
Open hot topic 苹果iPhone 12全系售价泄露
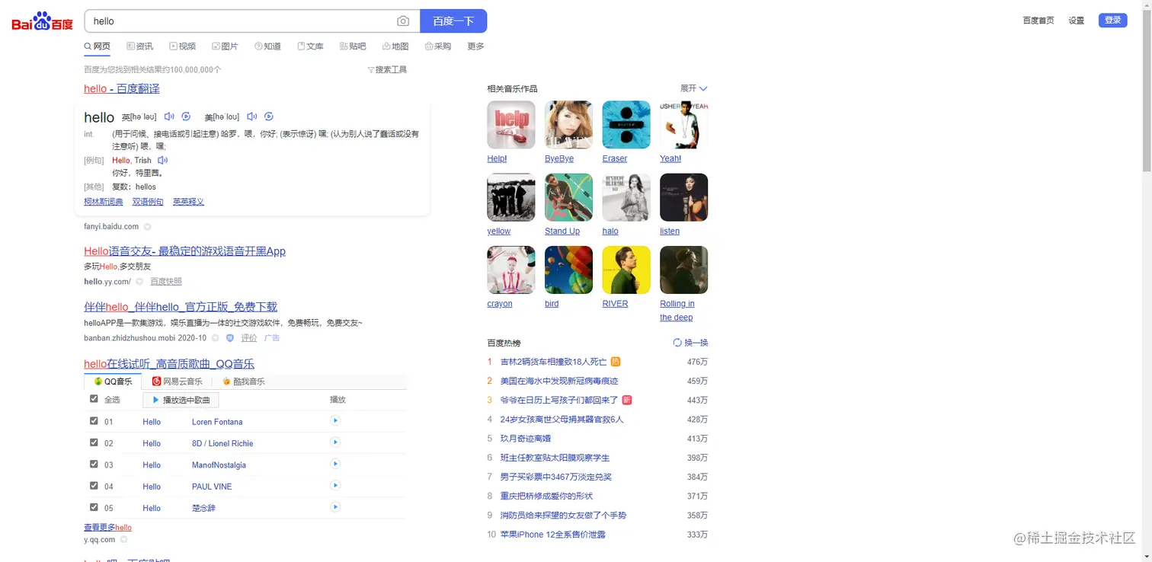pos(553,535)
